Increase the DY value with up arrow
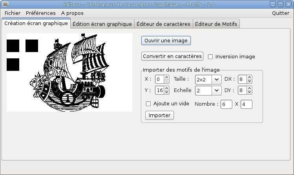This screenshot has width=294, height=175. click(249, 88)
